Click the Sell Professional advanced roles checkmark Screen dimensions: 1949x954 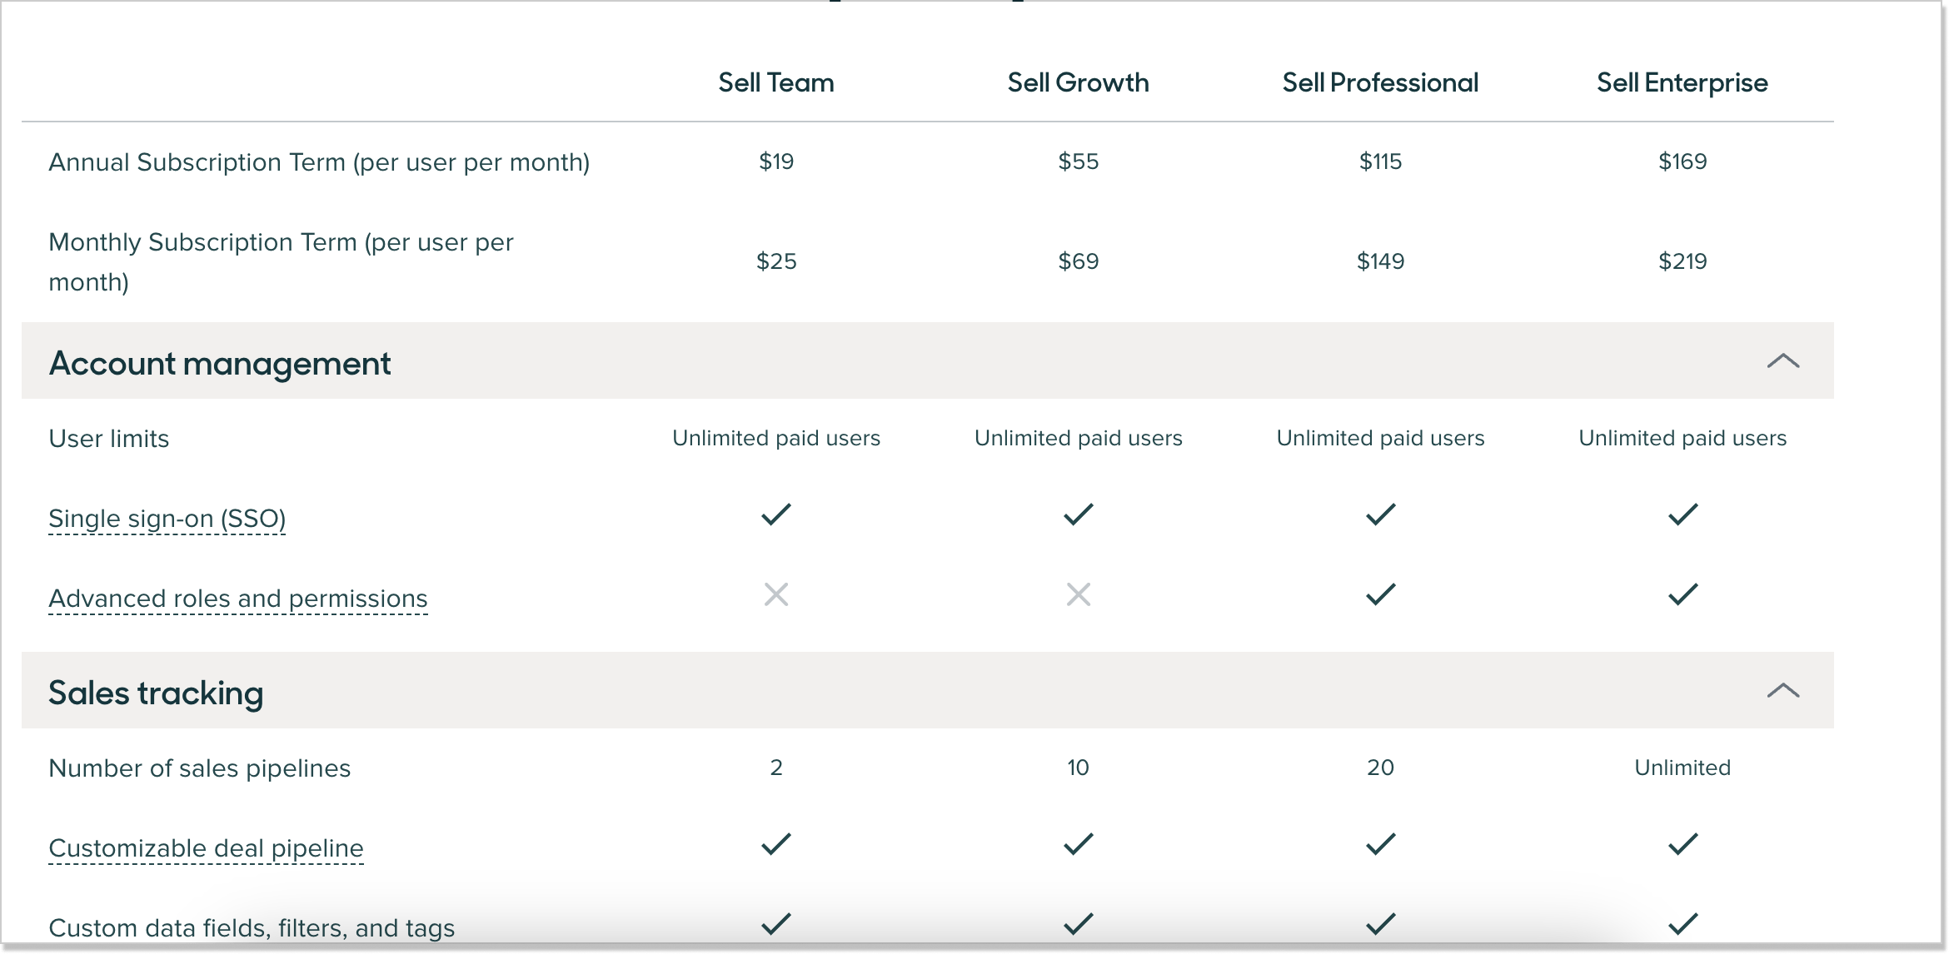(1380, 594)
